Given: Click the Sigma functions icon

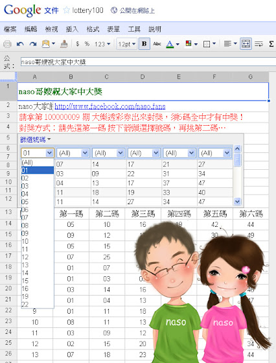Looking at the screenshot, I should [271, 44].
